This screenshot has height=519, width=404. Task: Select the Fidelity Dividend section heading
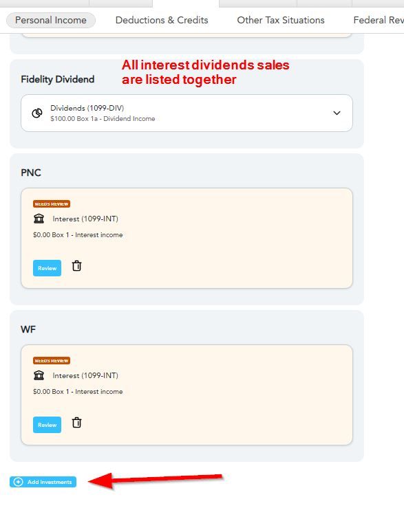(58, 80)
